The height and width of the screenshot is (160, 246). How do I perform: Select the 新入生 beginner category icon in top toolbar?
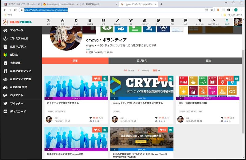(76, 22)
